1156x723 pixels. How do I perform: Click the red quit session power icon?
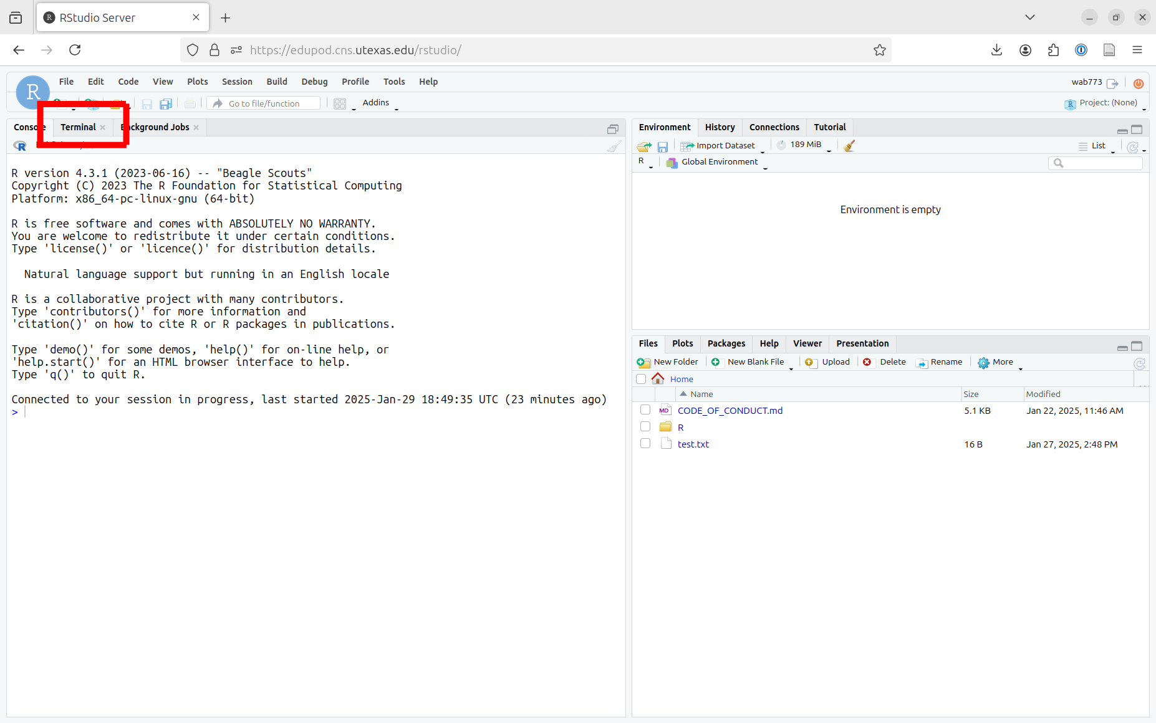[1139, 83]
